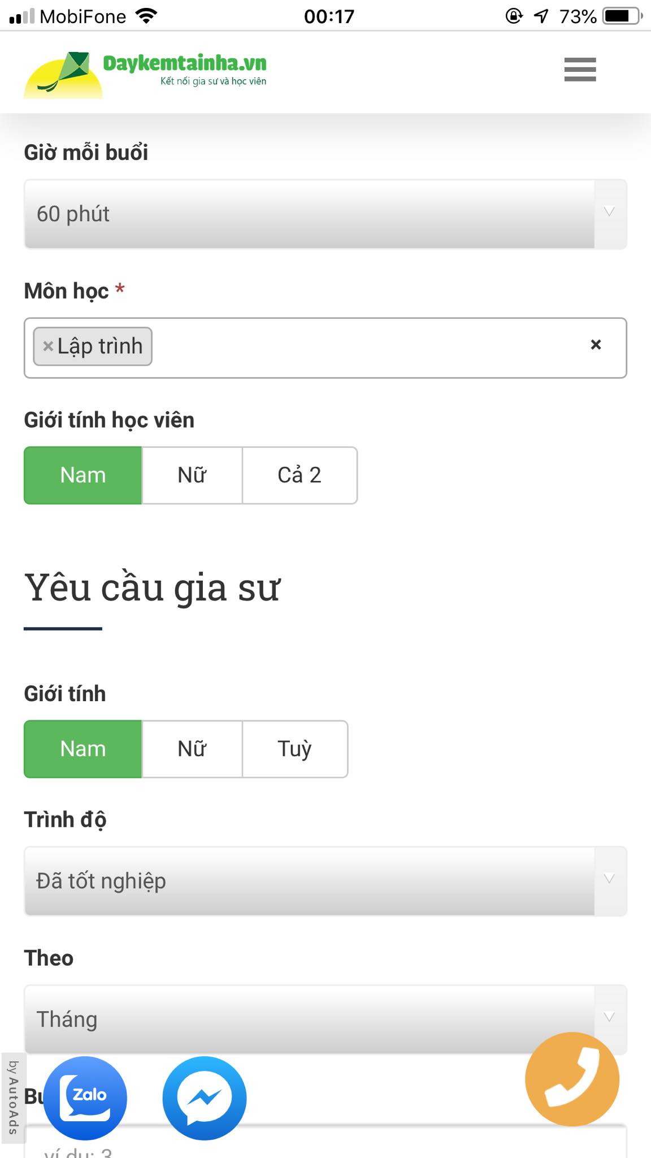
Task: Open Zalo chat
Action: (x=88, y=1097)
